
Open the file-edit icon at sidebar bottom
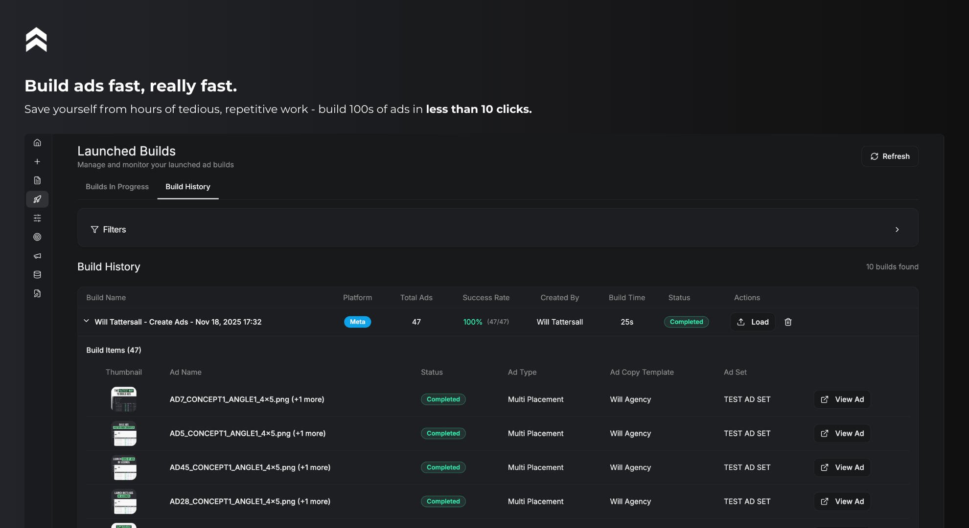click(x=37, y=293)
